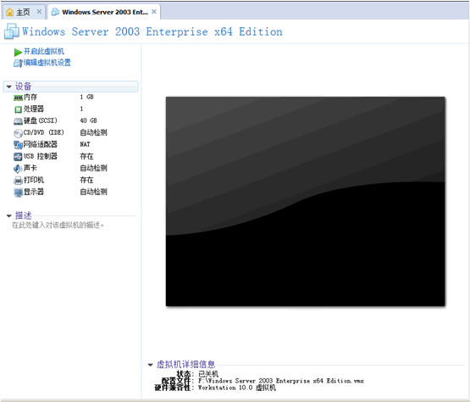This screenshot has width=470, height=402.
Task: Click the USB controller (USB 控制器) icon
Action: click(18, 156)
